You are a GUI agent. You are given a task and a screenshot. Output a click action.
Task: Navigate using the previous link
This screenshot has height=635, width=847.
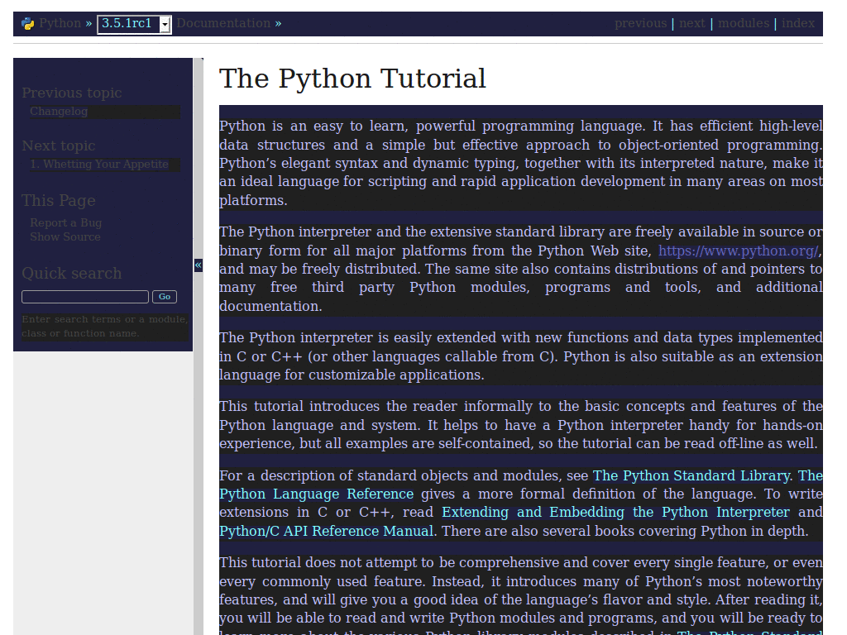point(640,23)
